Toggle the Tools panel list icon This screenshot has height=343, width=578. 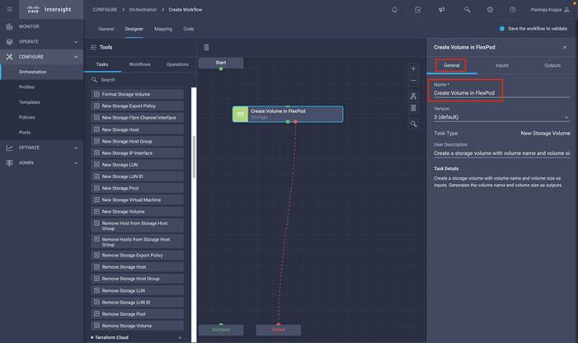94,47
